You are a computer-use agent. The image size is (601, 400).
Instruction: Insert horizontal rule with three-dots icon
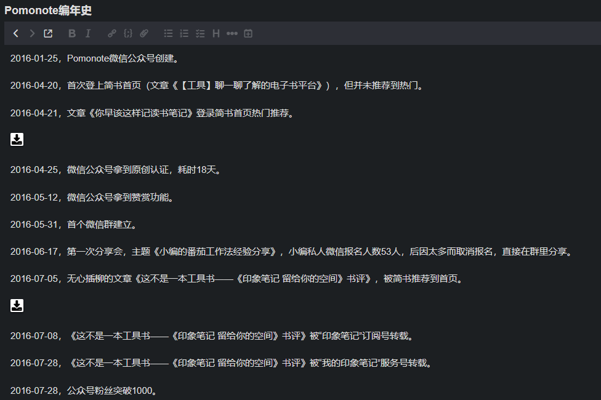232,33
